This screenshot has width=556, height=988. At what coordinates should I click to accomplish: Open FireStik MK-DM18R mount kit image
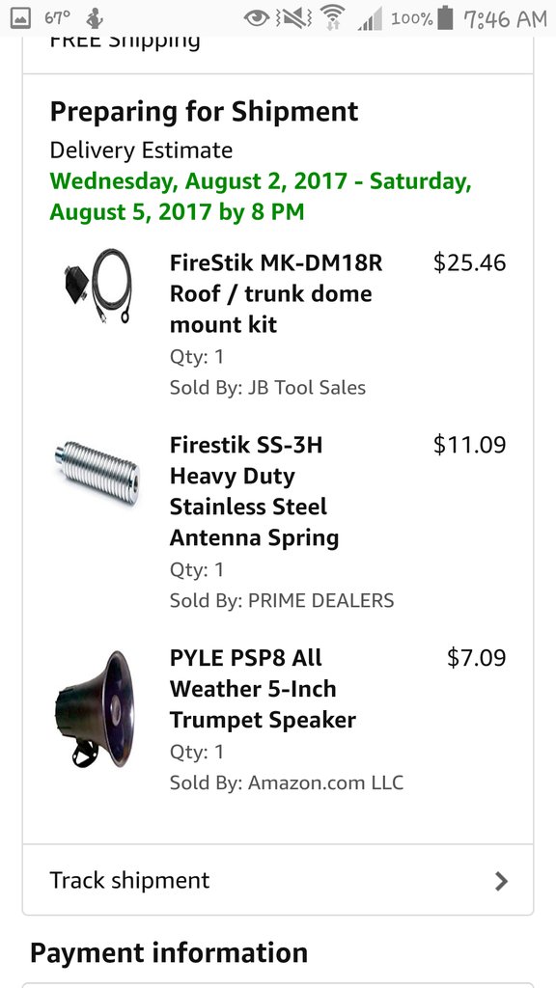pos(98,286)
